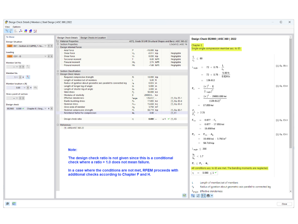
Task: Click the greyed-out third toolbar icon
Action: click(x=16, y=31)
